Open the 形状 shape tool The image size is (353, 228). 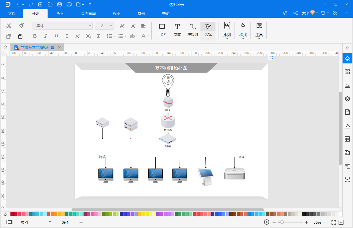coord(162,31)
